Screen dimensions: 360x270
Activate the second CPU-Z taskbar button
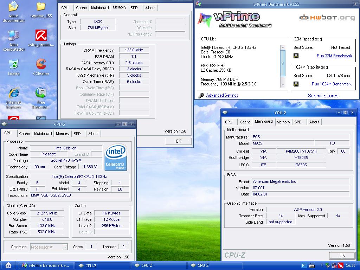[159, 265]
